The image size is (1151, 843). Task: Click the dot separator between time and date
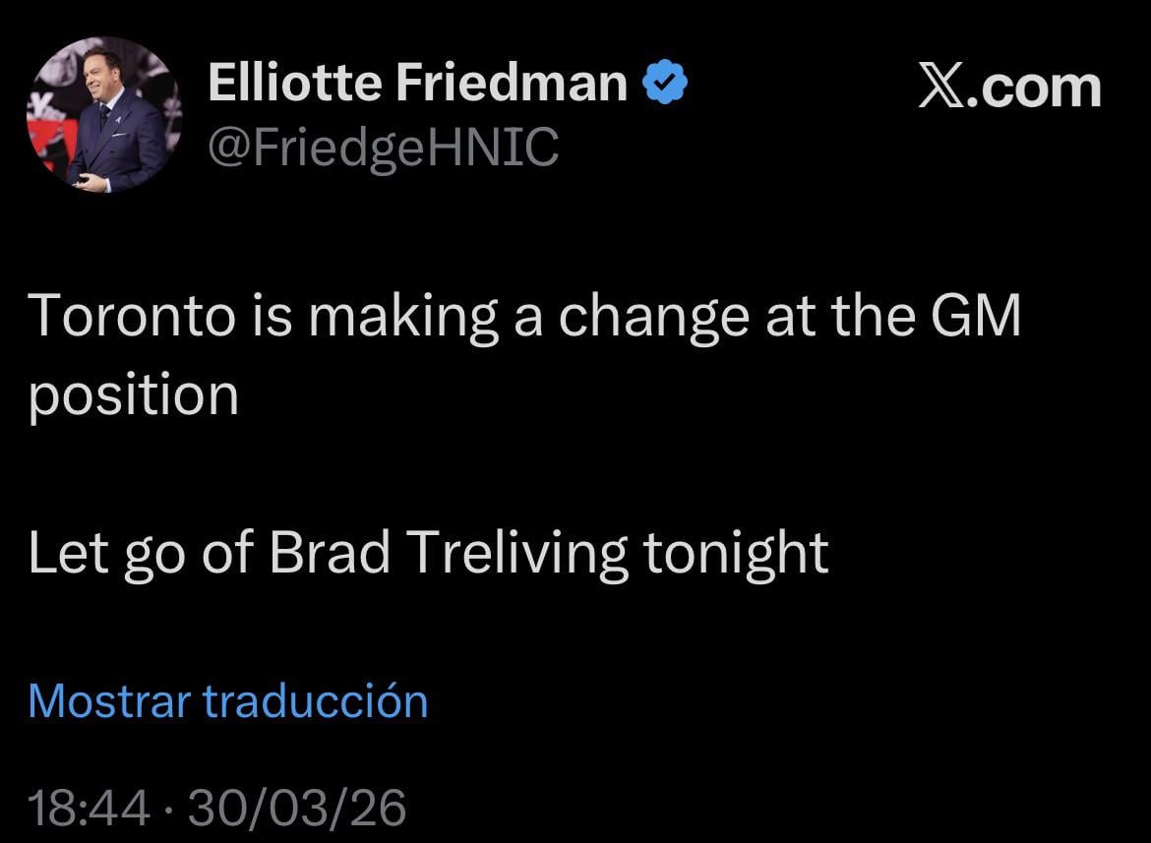click(x=168, y=809)
